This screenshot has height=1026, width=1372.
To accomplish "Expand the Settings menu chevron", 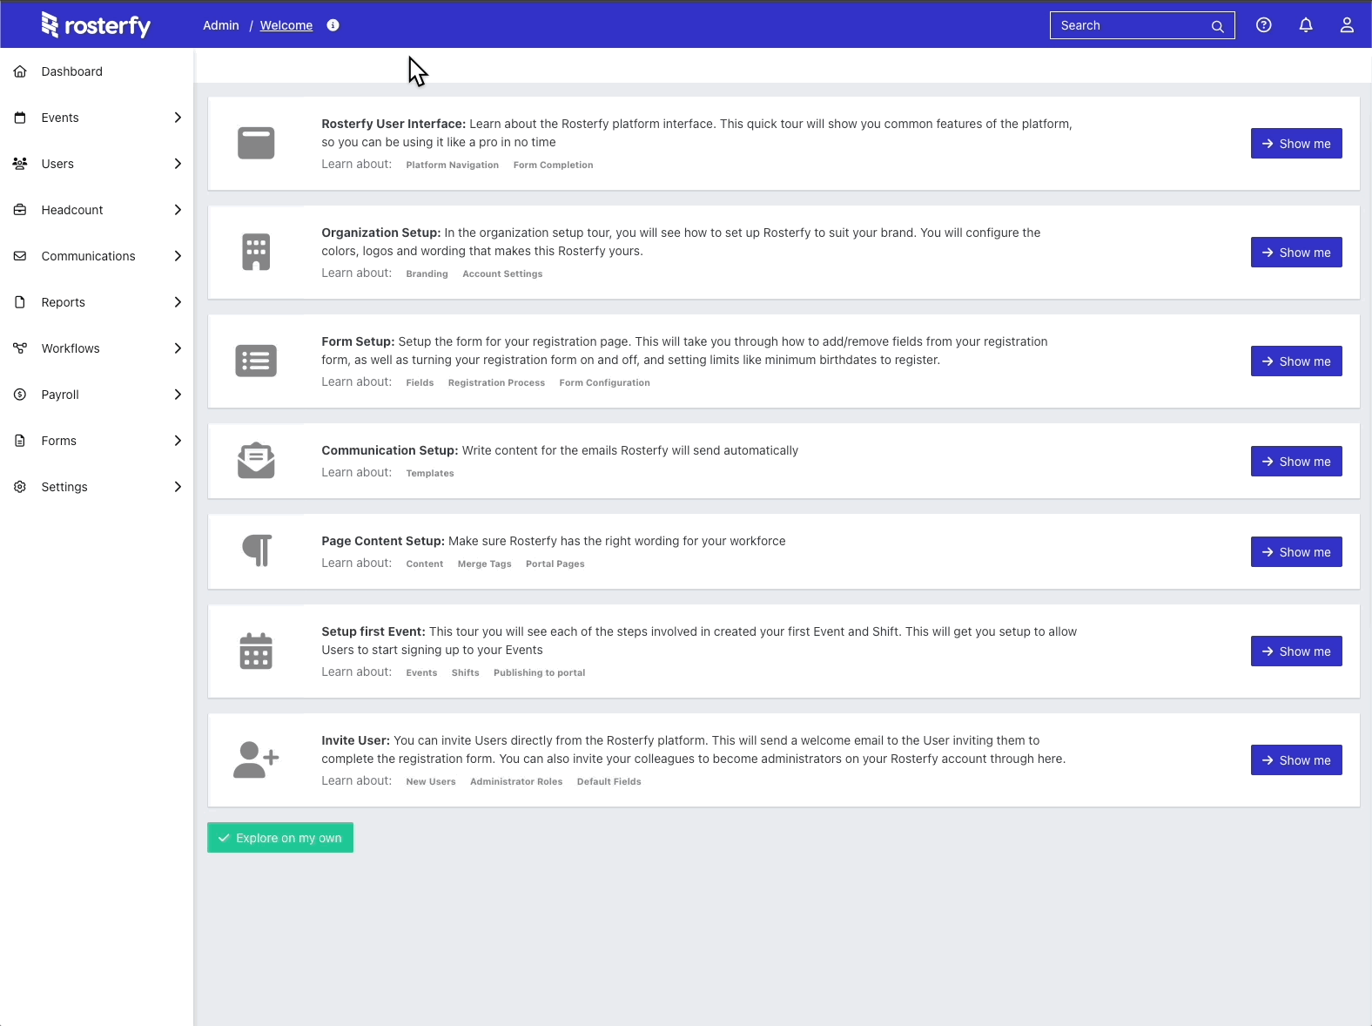I will (x=178, y=487).
